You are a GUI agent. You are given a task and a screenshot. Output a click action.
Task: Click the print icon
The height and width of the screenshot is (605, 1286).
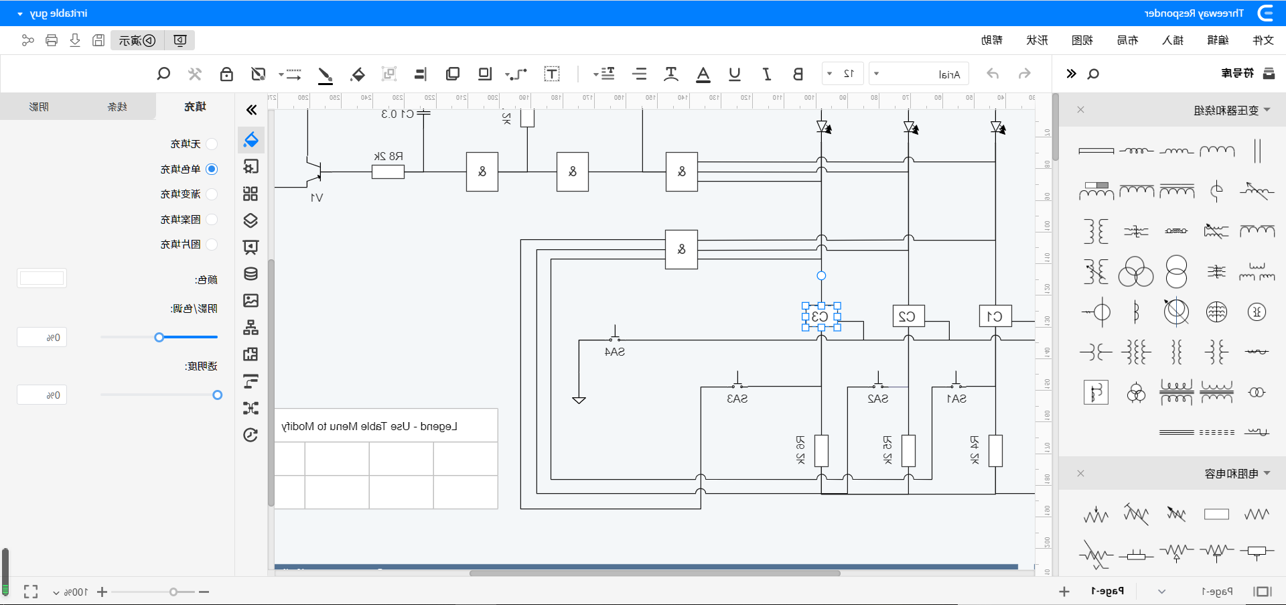point(52,40)
